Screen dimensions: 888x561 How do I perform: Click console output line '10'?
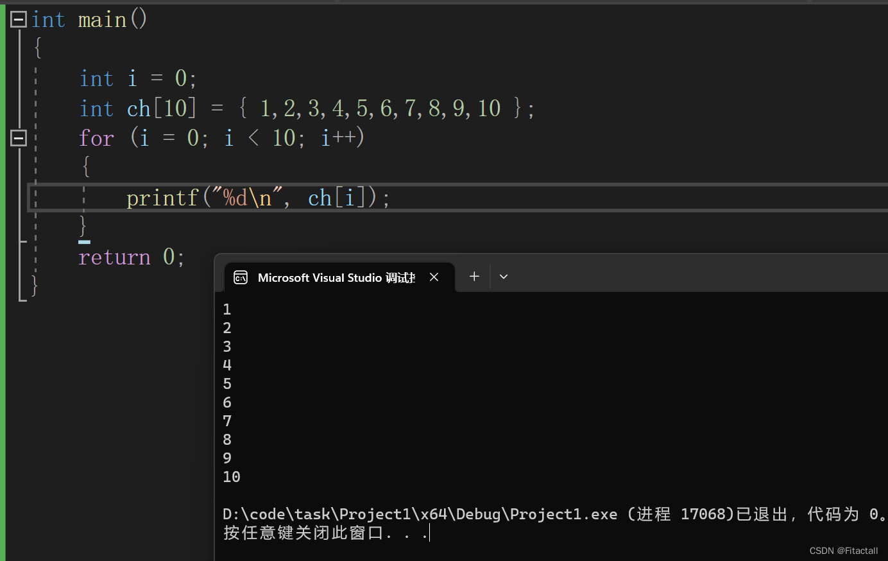pyautogui.click(x=232, y=477)
